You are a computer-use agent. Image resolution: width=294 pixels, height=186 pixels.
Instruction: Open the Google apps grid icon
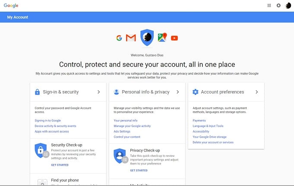269,6
